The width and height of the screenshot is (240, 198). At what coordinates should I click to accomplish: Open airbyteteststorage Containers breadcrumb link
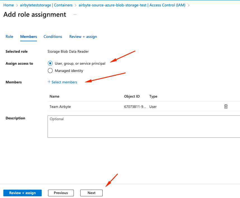[46, 5]
